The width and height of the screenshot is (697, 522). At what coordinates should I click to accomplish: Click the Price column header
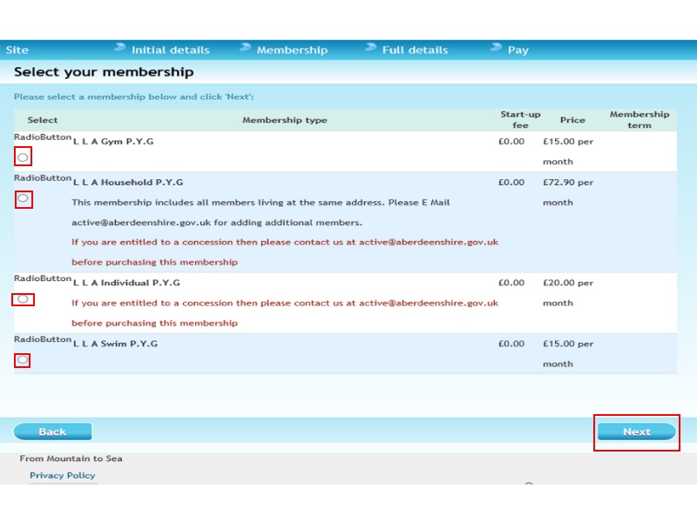click(x=572, y=120)
